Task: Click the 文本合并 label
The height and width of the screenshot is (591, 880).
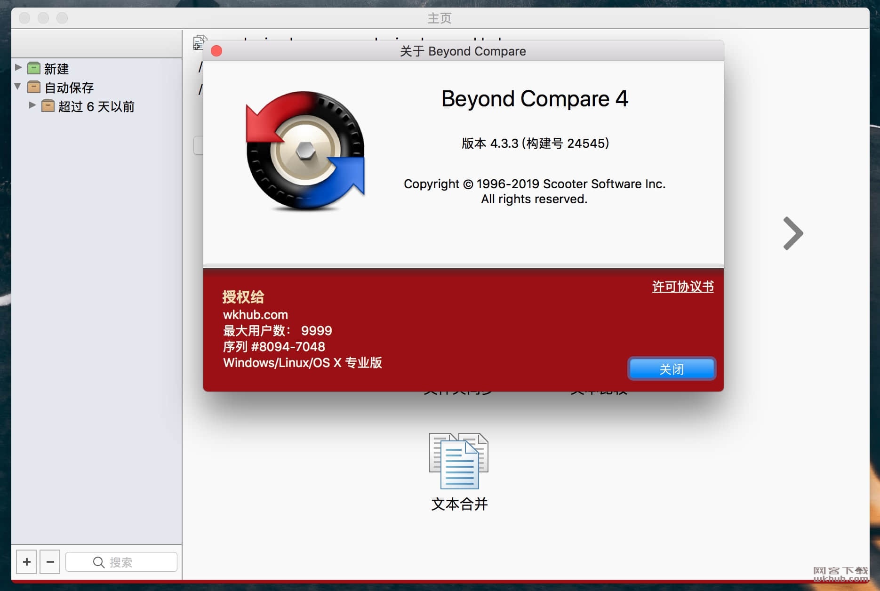Action: point(459,504)
